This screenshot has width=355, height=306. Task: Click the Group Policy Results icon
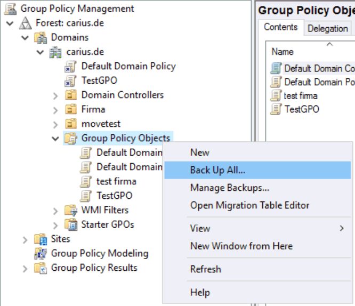click(x=41, y=268)
